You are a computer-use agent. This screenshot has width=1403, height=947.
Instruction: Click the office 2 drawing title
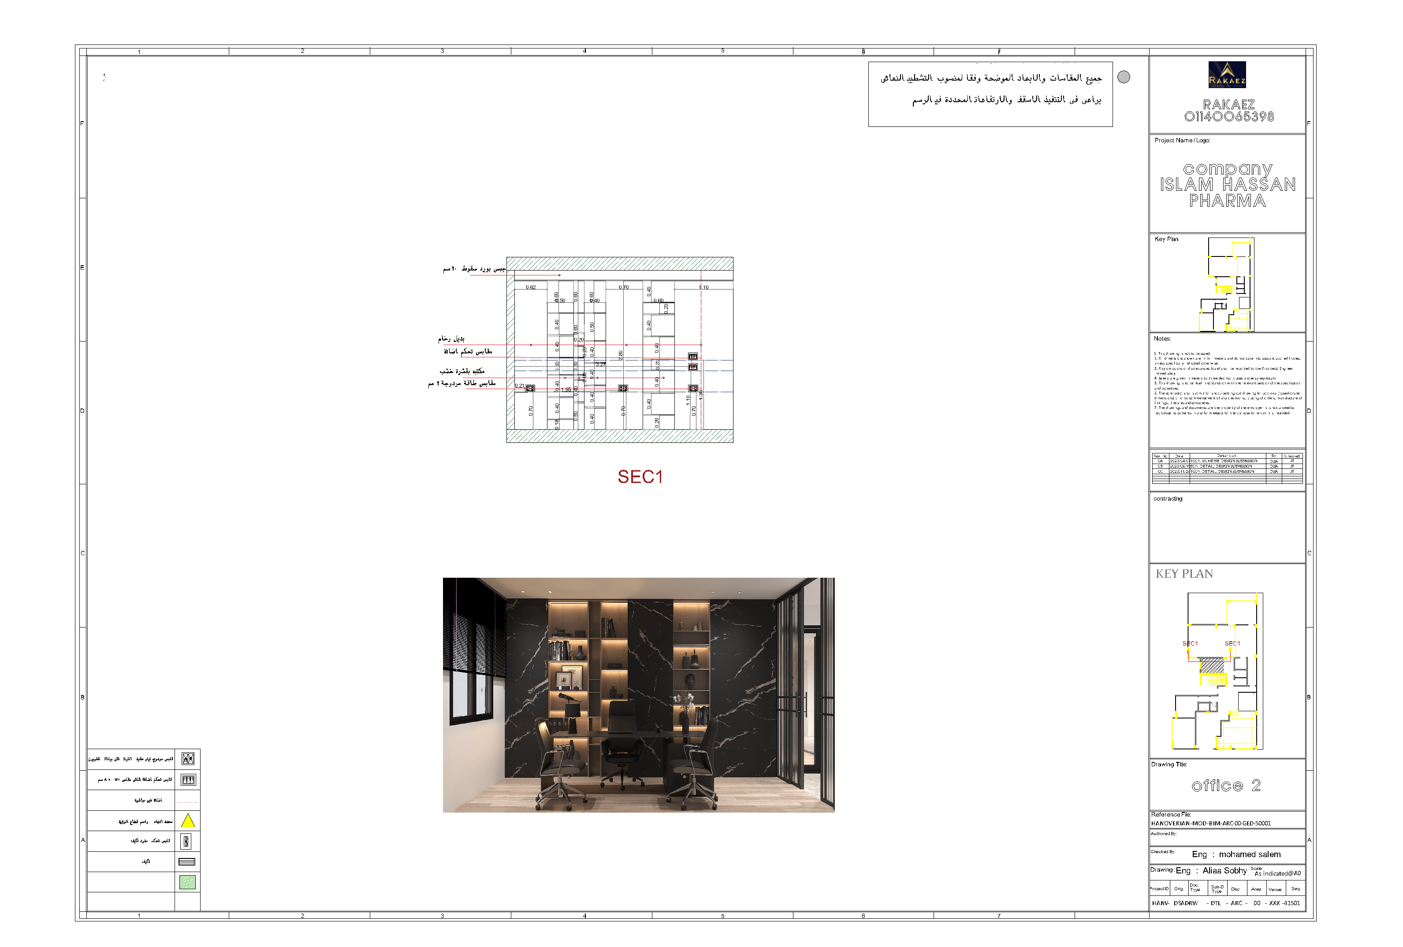(x=1225, y=785)
